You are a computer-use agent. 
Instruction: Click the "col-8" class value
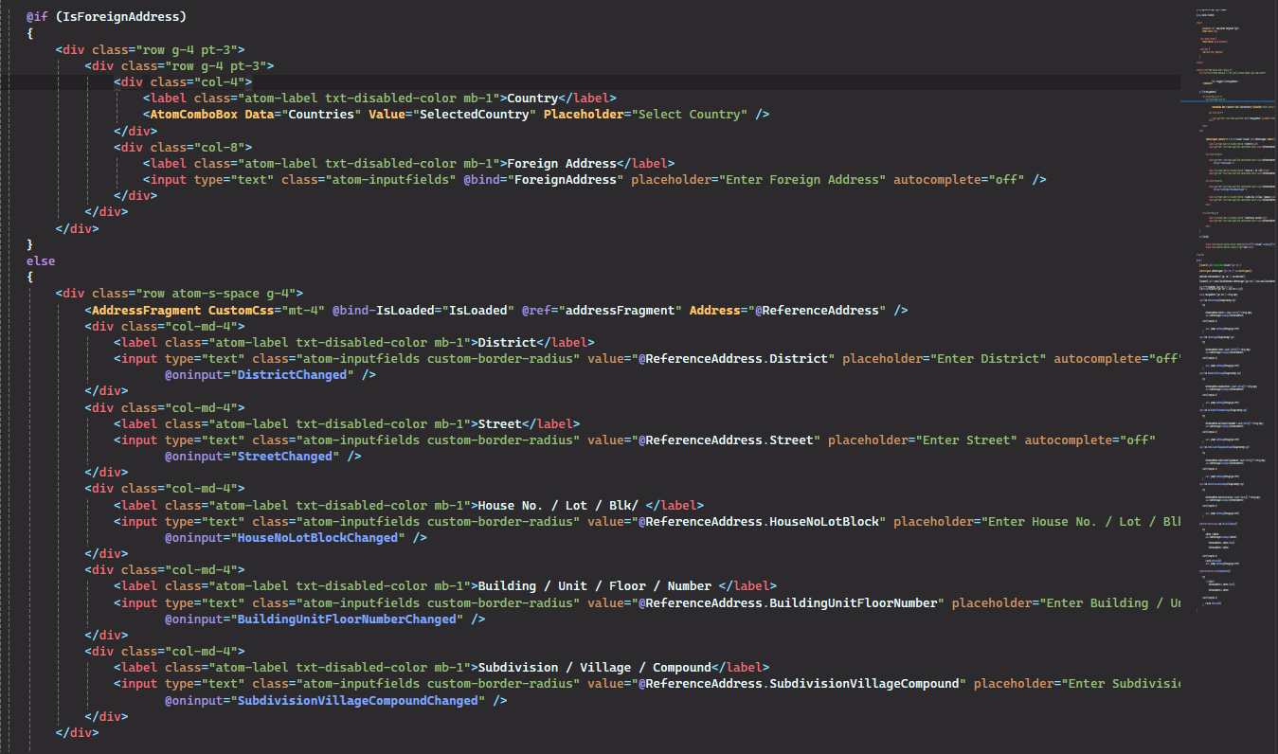[220, 147]
